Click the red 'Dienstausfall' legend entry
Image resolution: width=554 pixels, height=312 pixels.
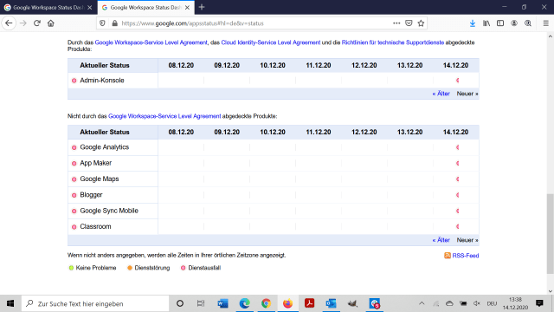[x=201, y=268]
